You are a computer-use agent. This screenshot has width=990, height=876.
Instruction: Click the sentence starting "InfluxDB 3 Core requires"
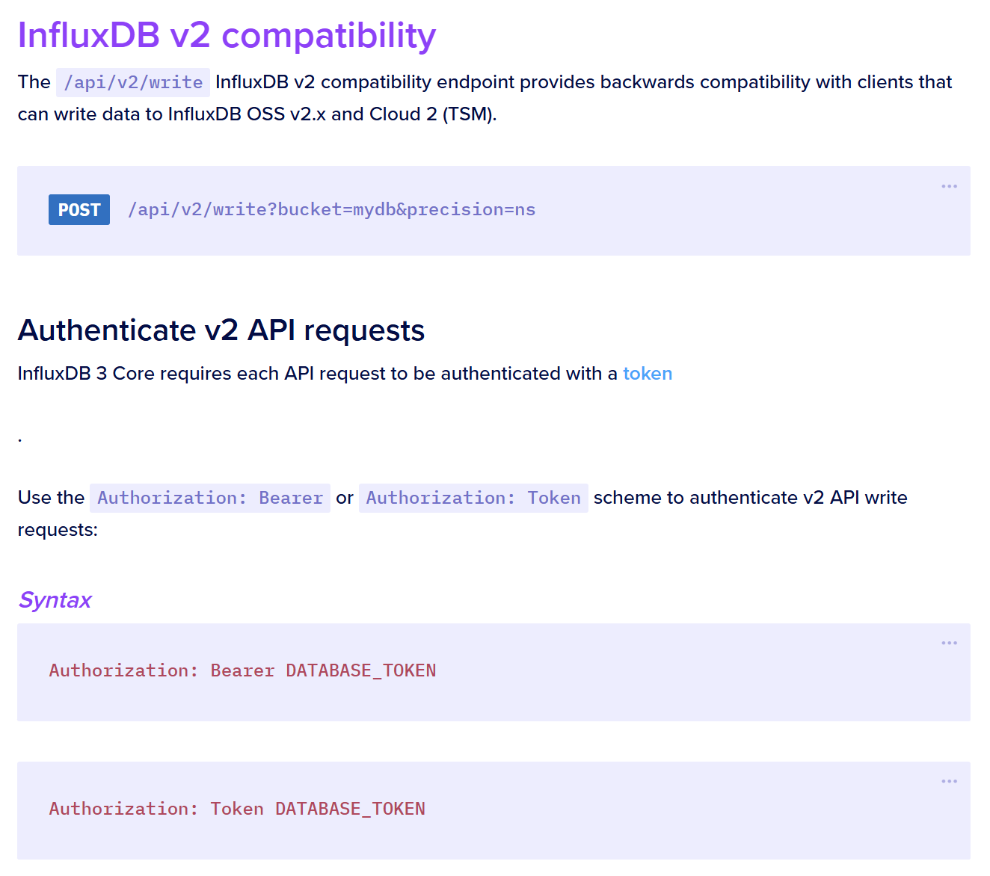pyautogui.click(x=345, y=374)
